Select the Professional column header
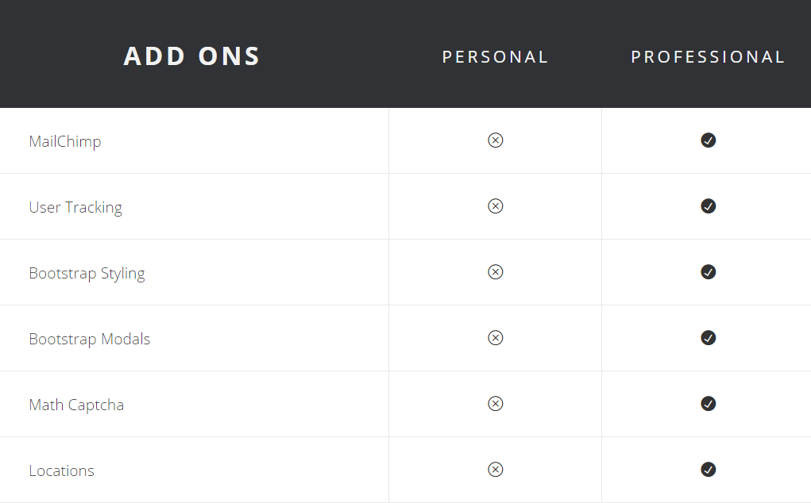The height and width of the screenshot is (503, 811). tap(708, 57)
